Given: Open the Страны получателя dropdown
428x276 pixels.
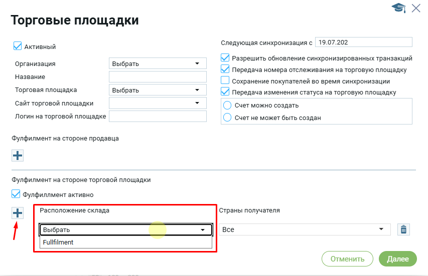Looking at the screenshot, I should (x=305, y=229).
